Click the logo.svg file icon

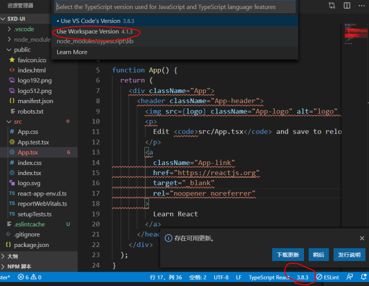[12, 182]
